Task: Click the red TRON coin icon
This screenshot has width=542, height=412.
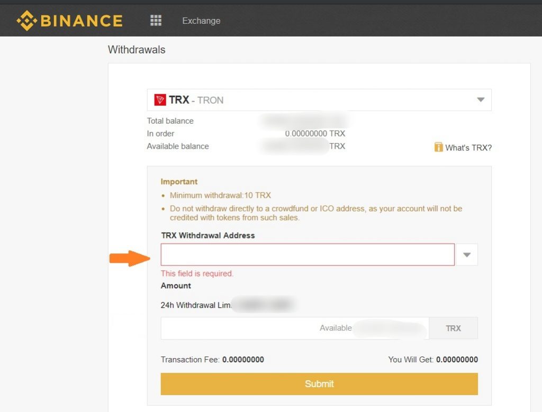Action: click(160, 100)
